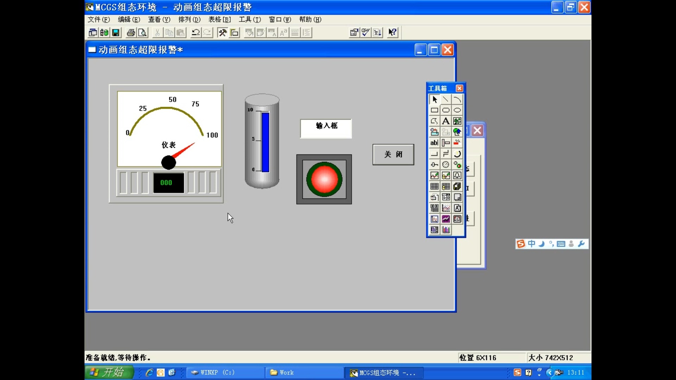
Task: Select the alarm bell display tool
Action: (x=457, y=176)
